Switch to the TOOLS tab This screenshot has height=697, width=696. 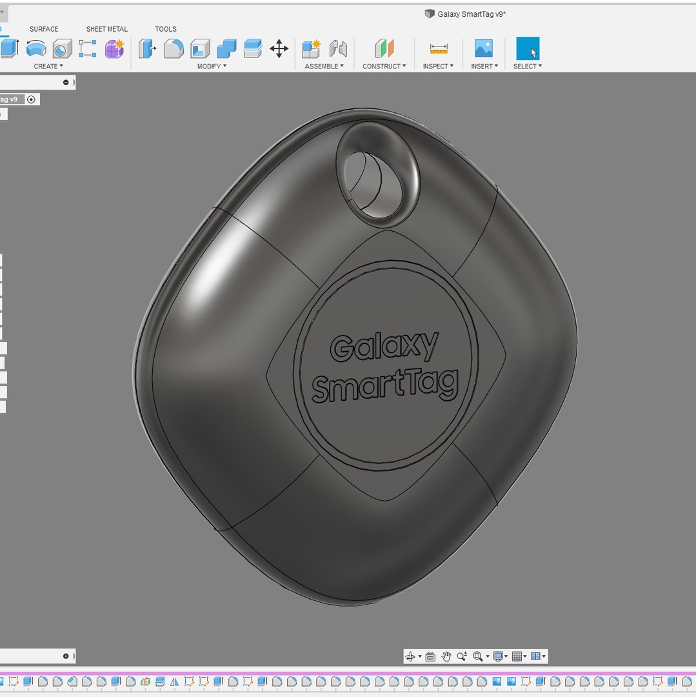click(166, 29)
